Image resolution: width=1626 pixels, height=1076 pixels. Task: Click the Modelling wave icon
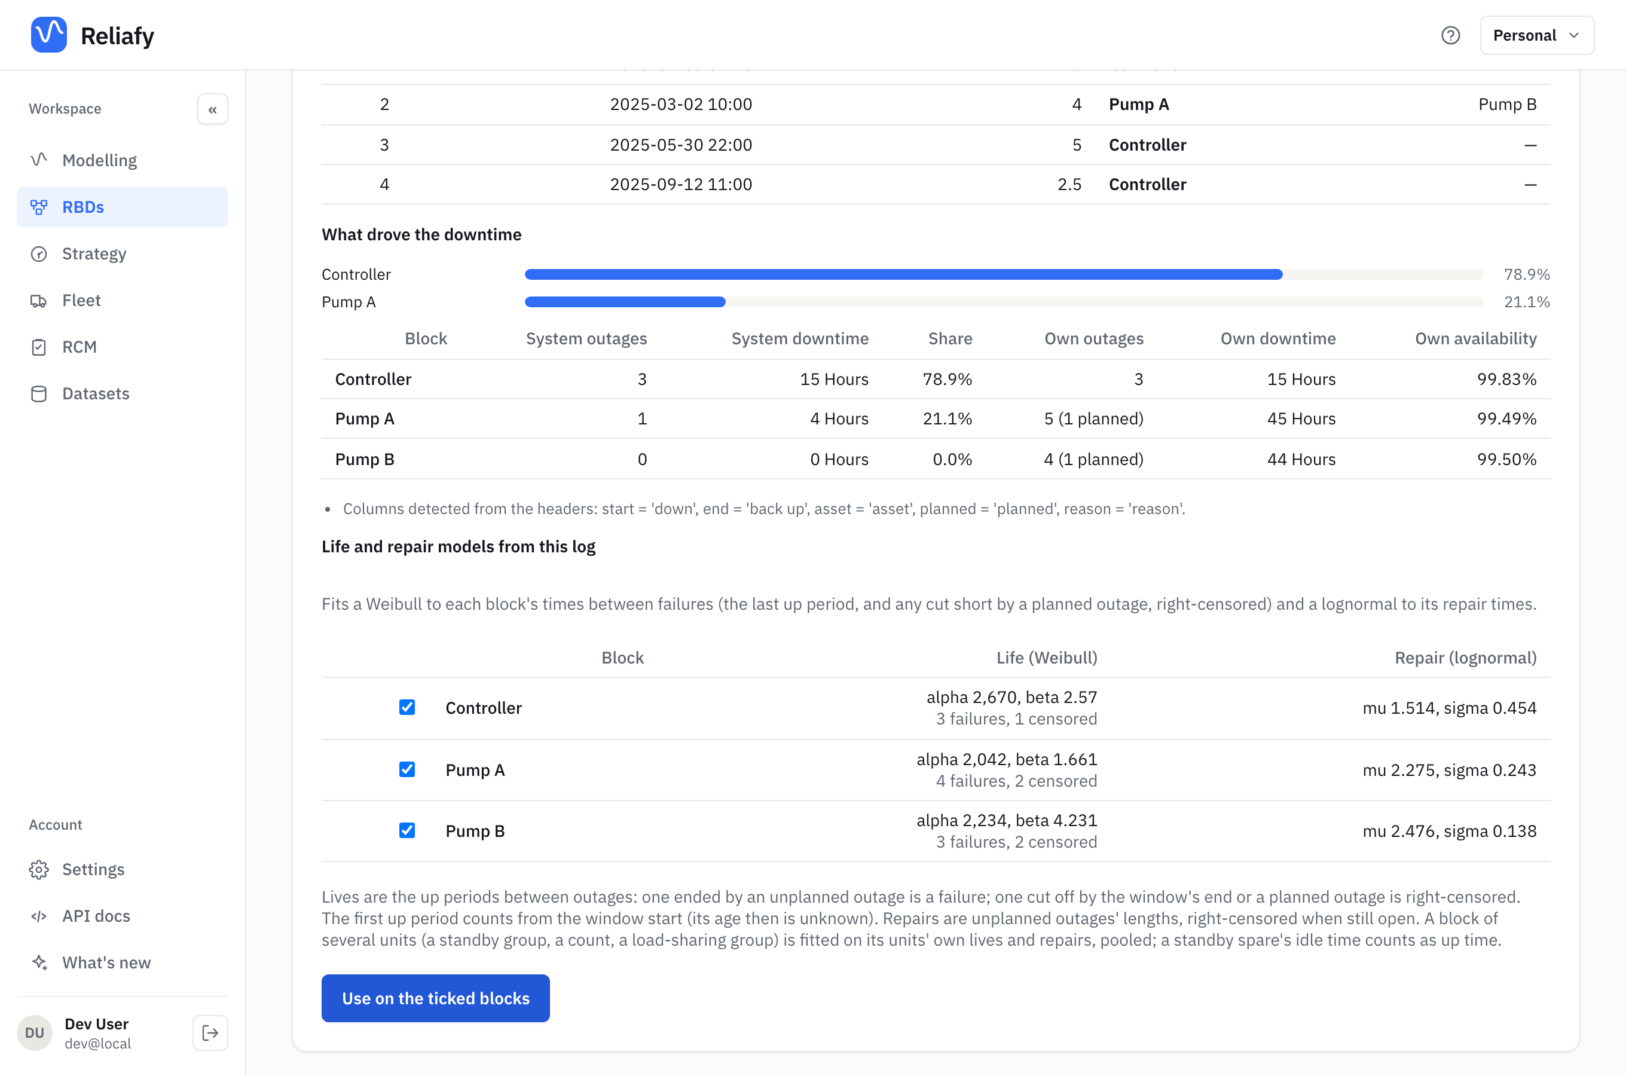click(x=39, y=160)
